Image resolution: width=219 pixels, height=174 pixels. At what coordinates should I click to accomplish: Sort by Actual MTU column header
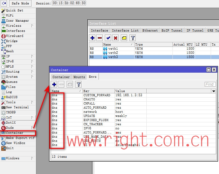pyautogui.click(x=184, y=45)
